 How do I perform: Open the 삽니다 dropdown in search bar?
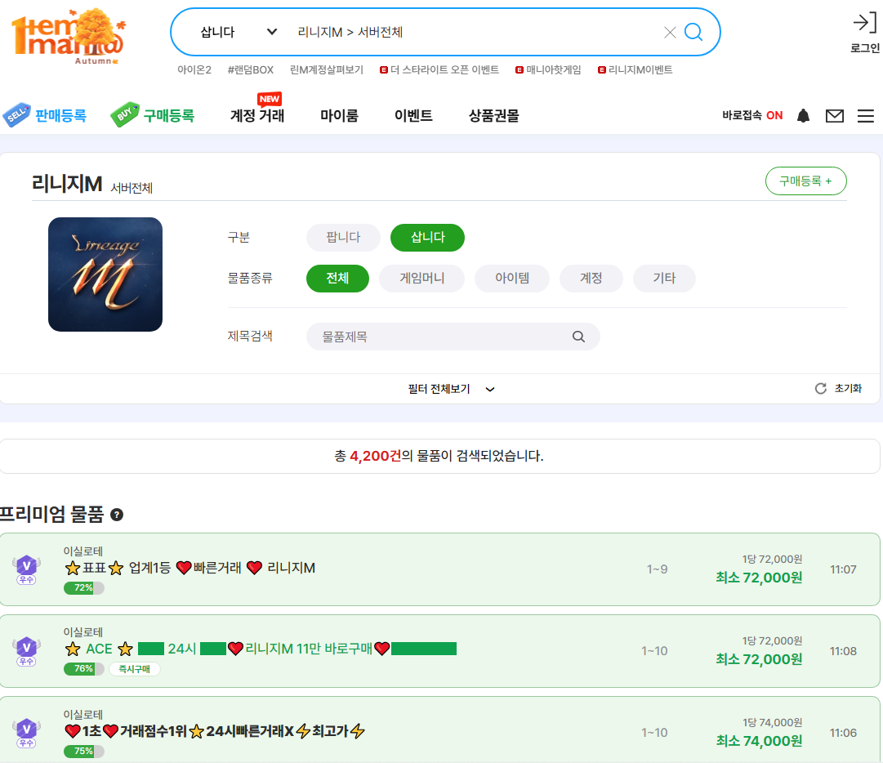[239, 32]
